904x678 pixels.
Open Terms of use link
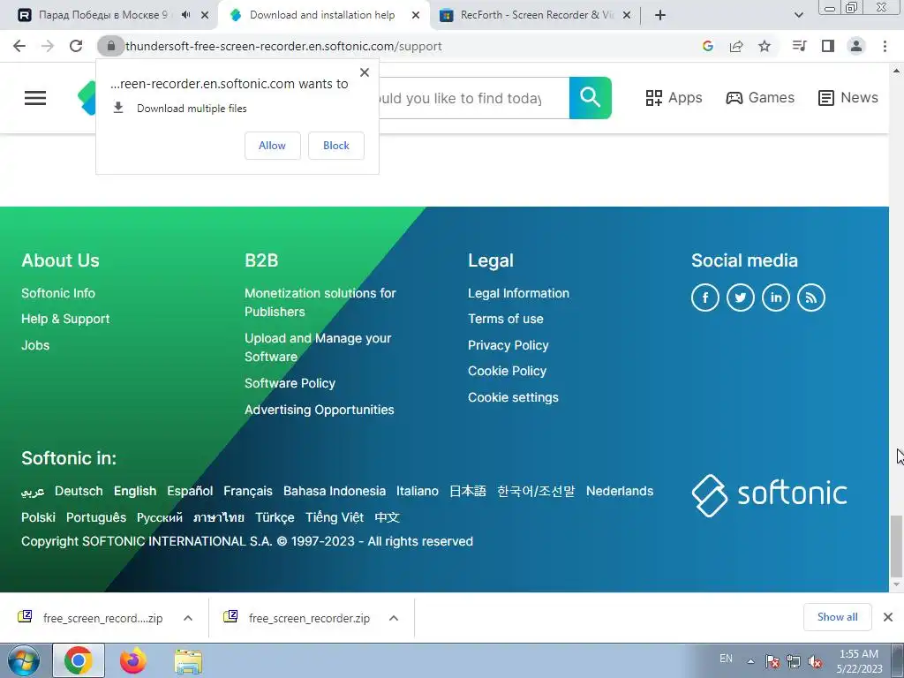tap(506, 319)
